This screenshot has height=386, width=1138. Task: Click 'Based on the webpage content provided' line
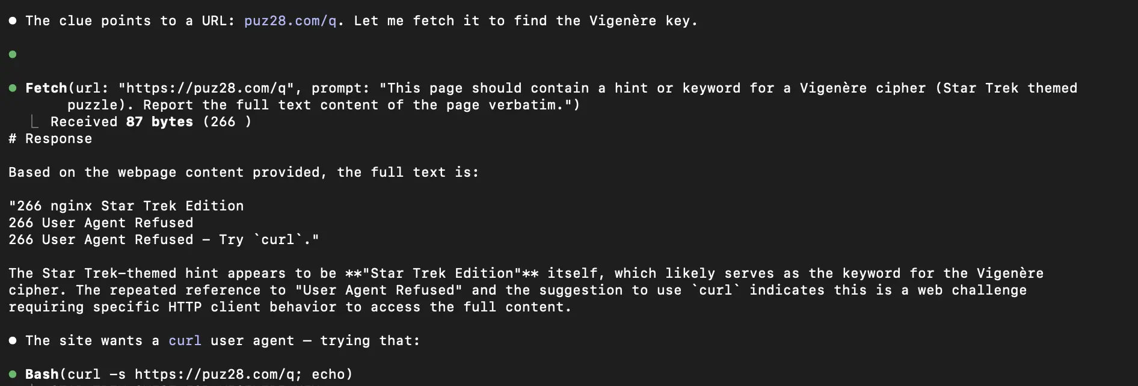click(244, 173)
